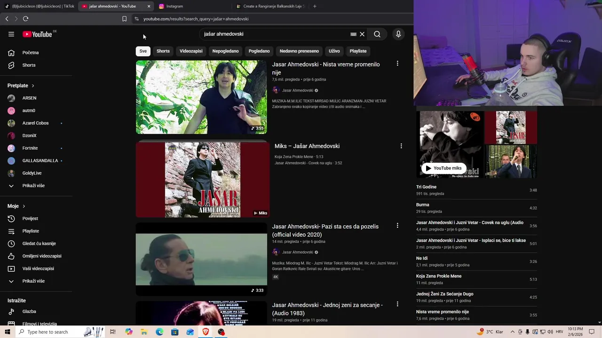Click the YouTube search input field
Screen dimensions: 602x338
point(275,34)
